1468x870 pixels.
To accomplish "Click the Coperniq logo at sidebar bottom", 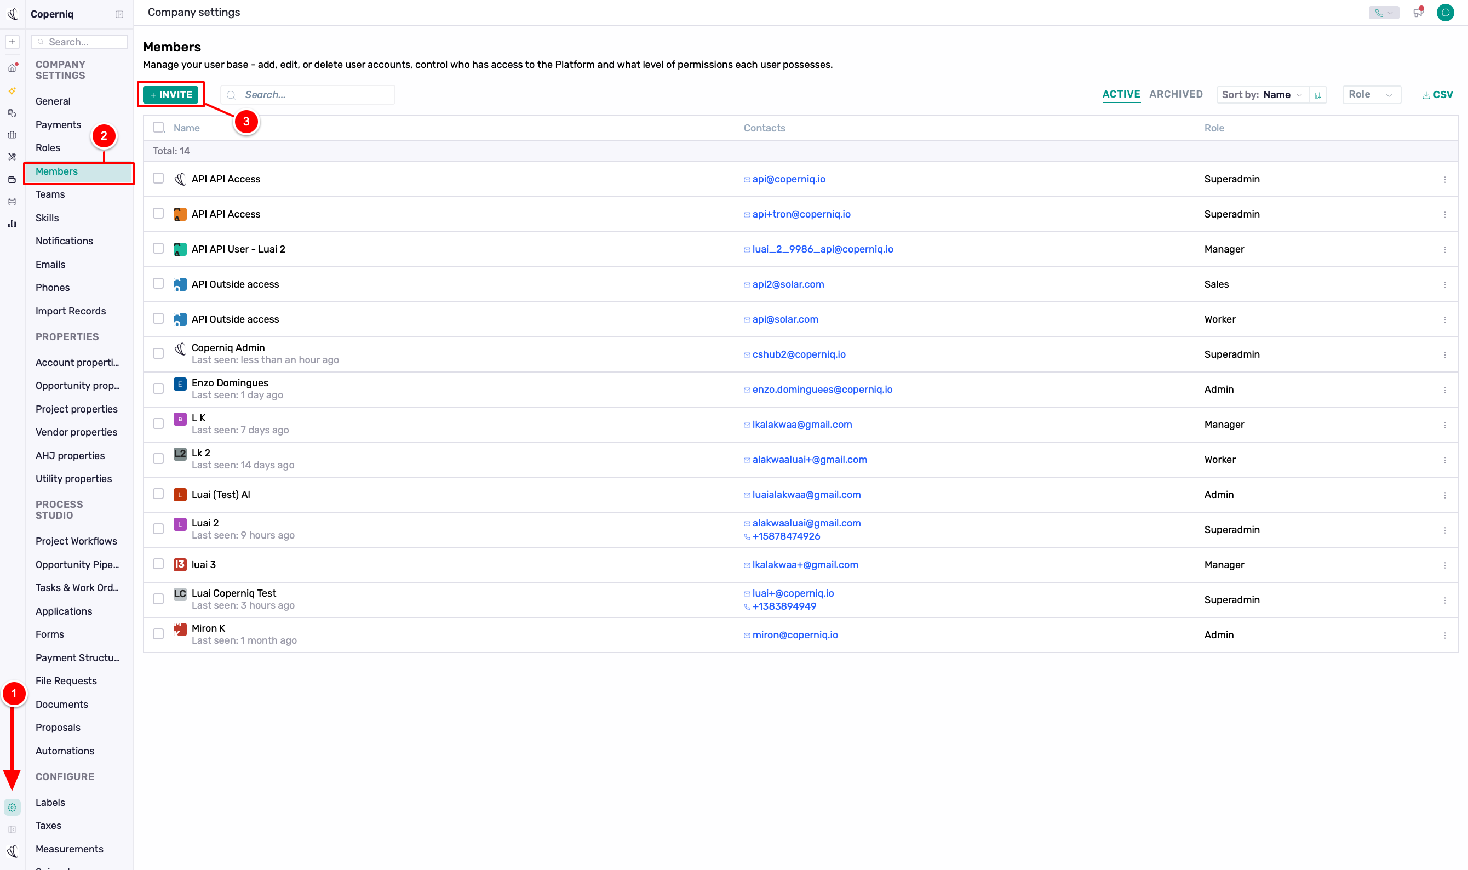I will tap(12, 851).
